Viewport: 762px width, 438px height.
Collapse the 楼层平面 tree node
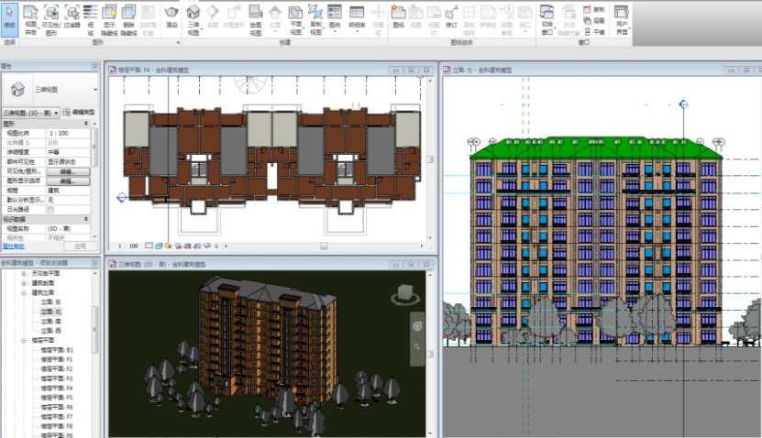click(x=23, y=340)
